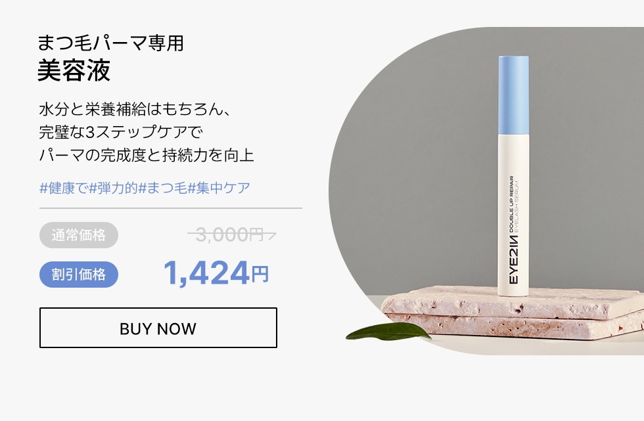644x421 pixels.
Task: Click the white body of the serum tube
Action: click(x=513, y=215)
